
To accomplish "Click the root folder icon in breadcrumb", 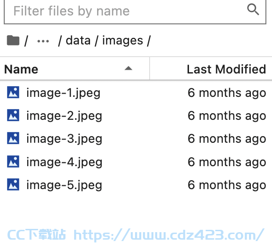I will 13,40.
